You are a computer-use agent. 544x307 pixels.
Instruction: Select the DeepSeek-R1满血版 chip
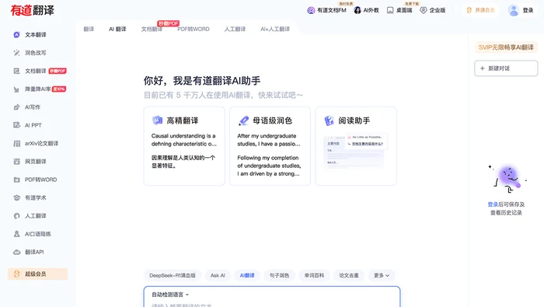[173, 275]
